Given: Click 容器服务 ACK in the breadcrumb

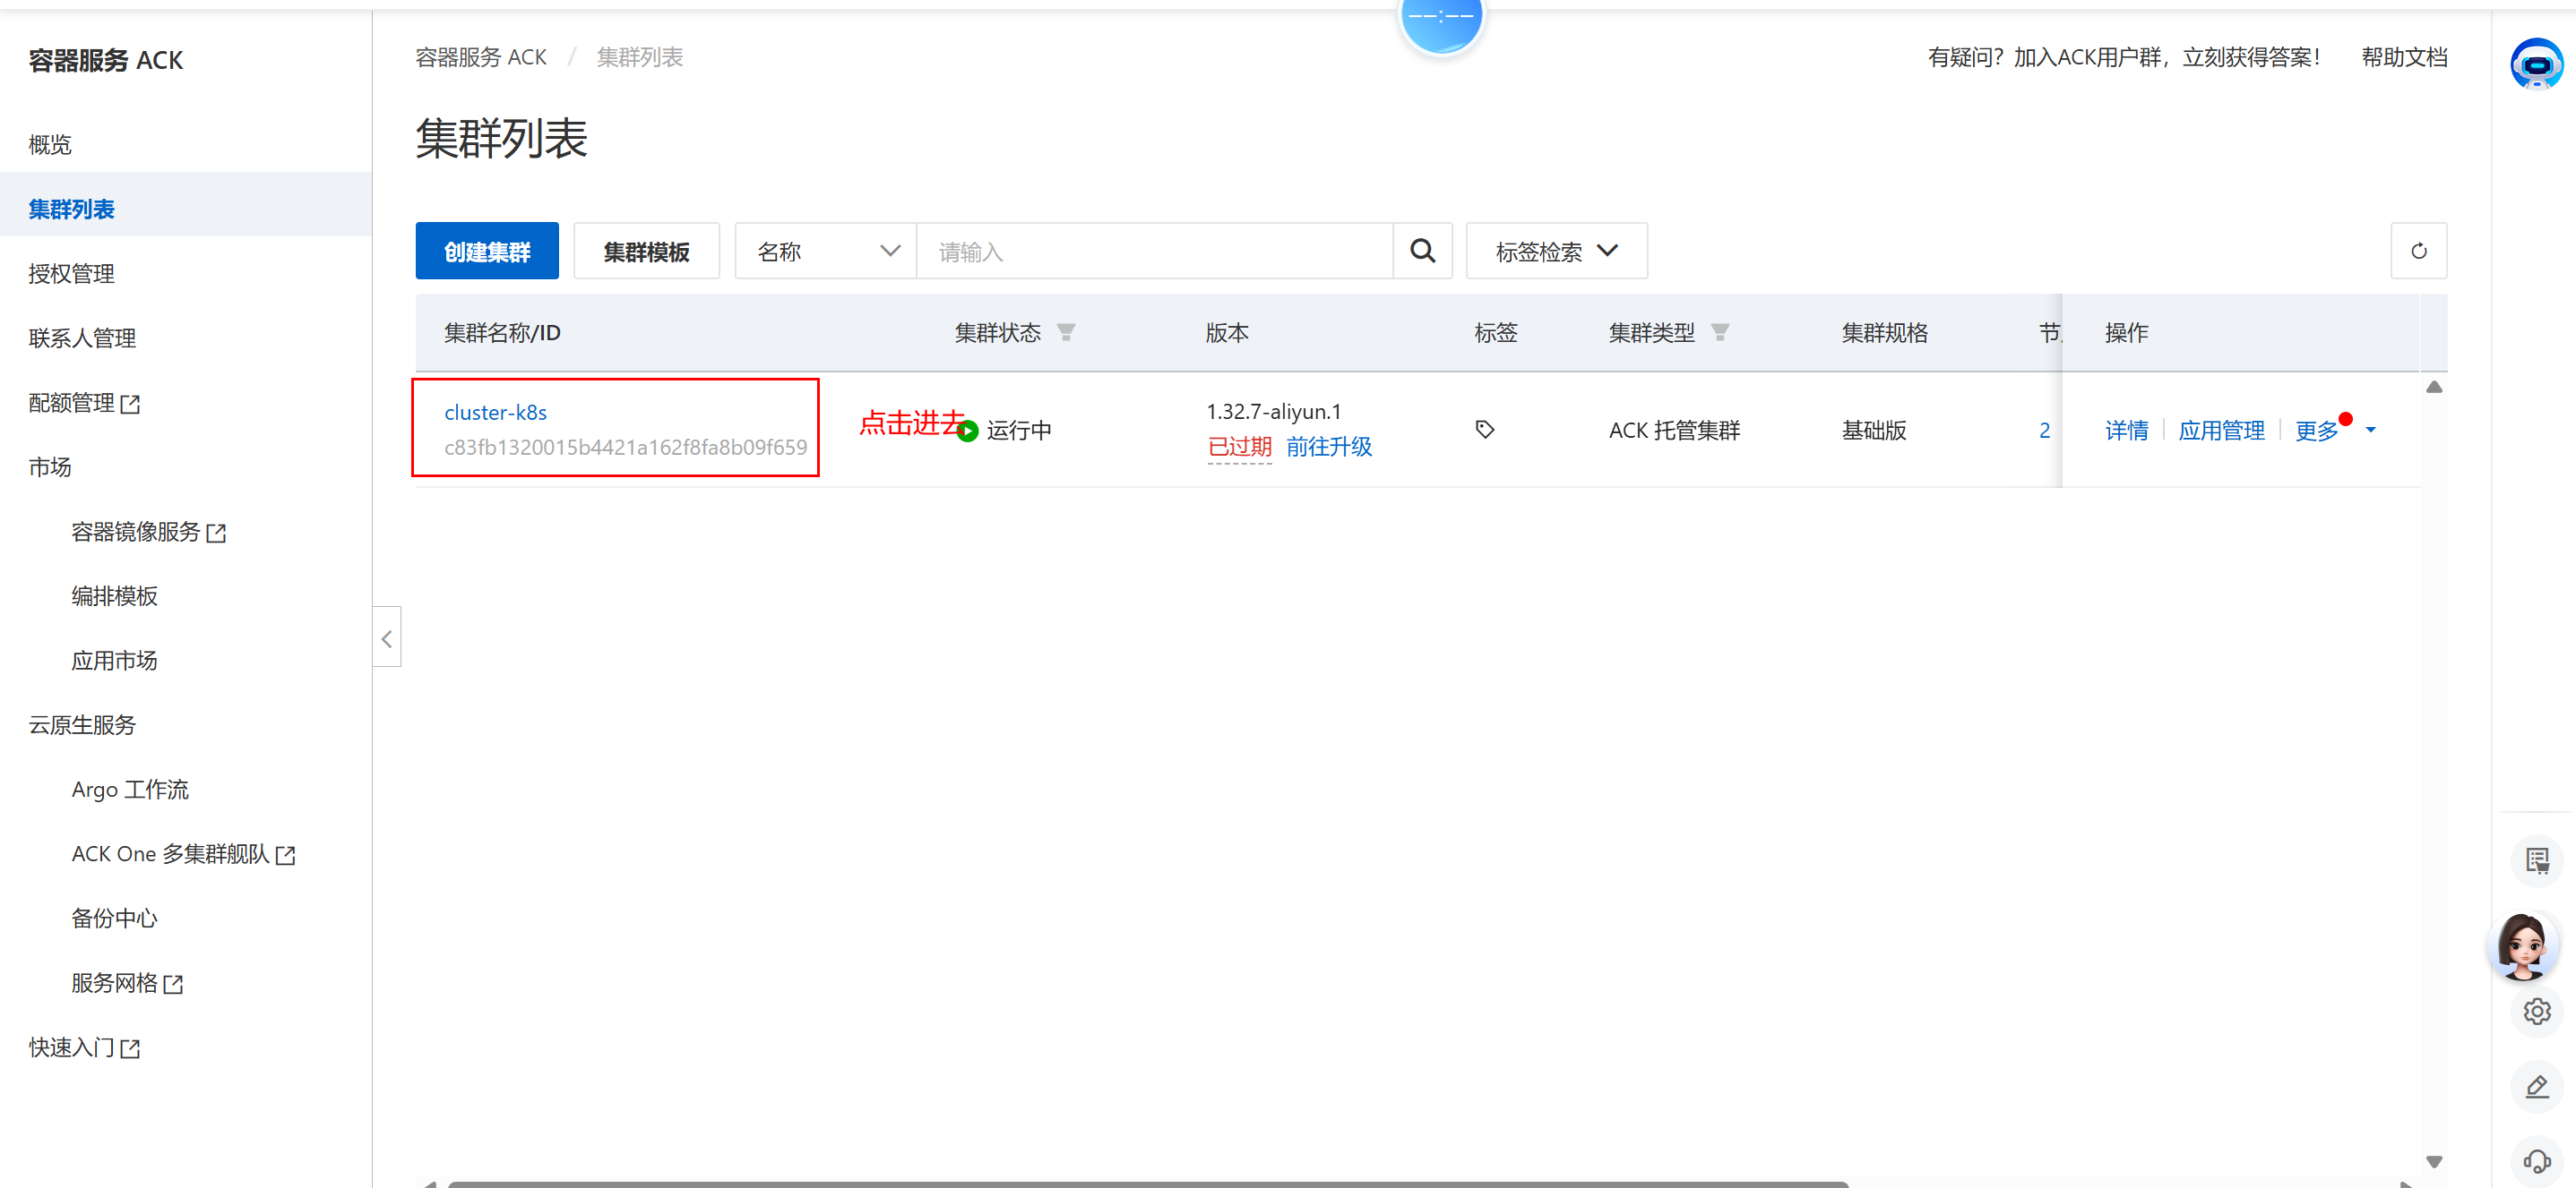Looking at the screenshot, I should coord(481,57).
